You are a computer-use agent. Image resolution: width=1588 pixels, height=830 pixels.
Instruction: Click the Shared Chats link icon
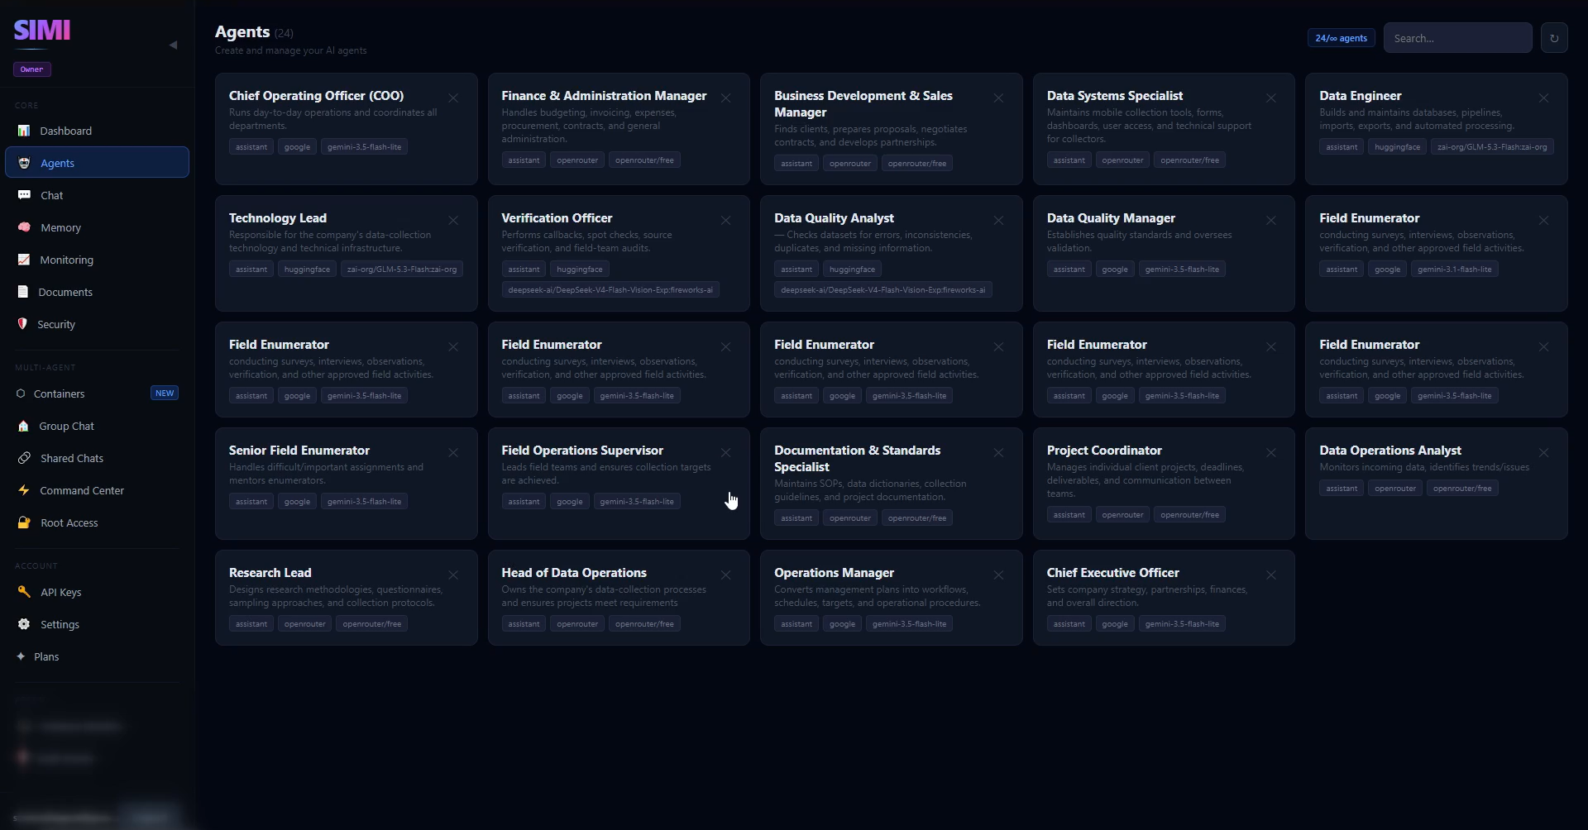[24, 458]
